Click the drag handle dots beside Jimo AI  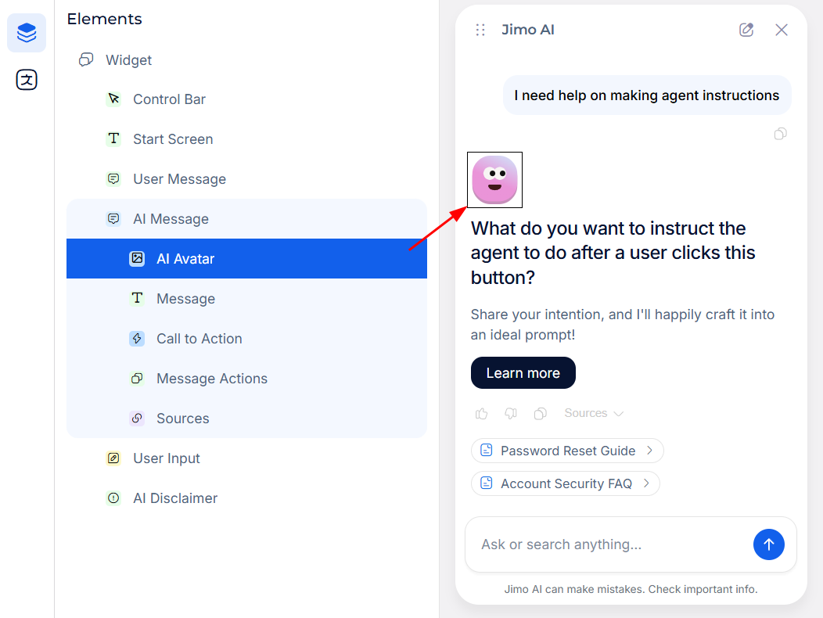480,30
